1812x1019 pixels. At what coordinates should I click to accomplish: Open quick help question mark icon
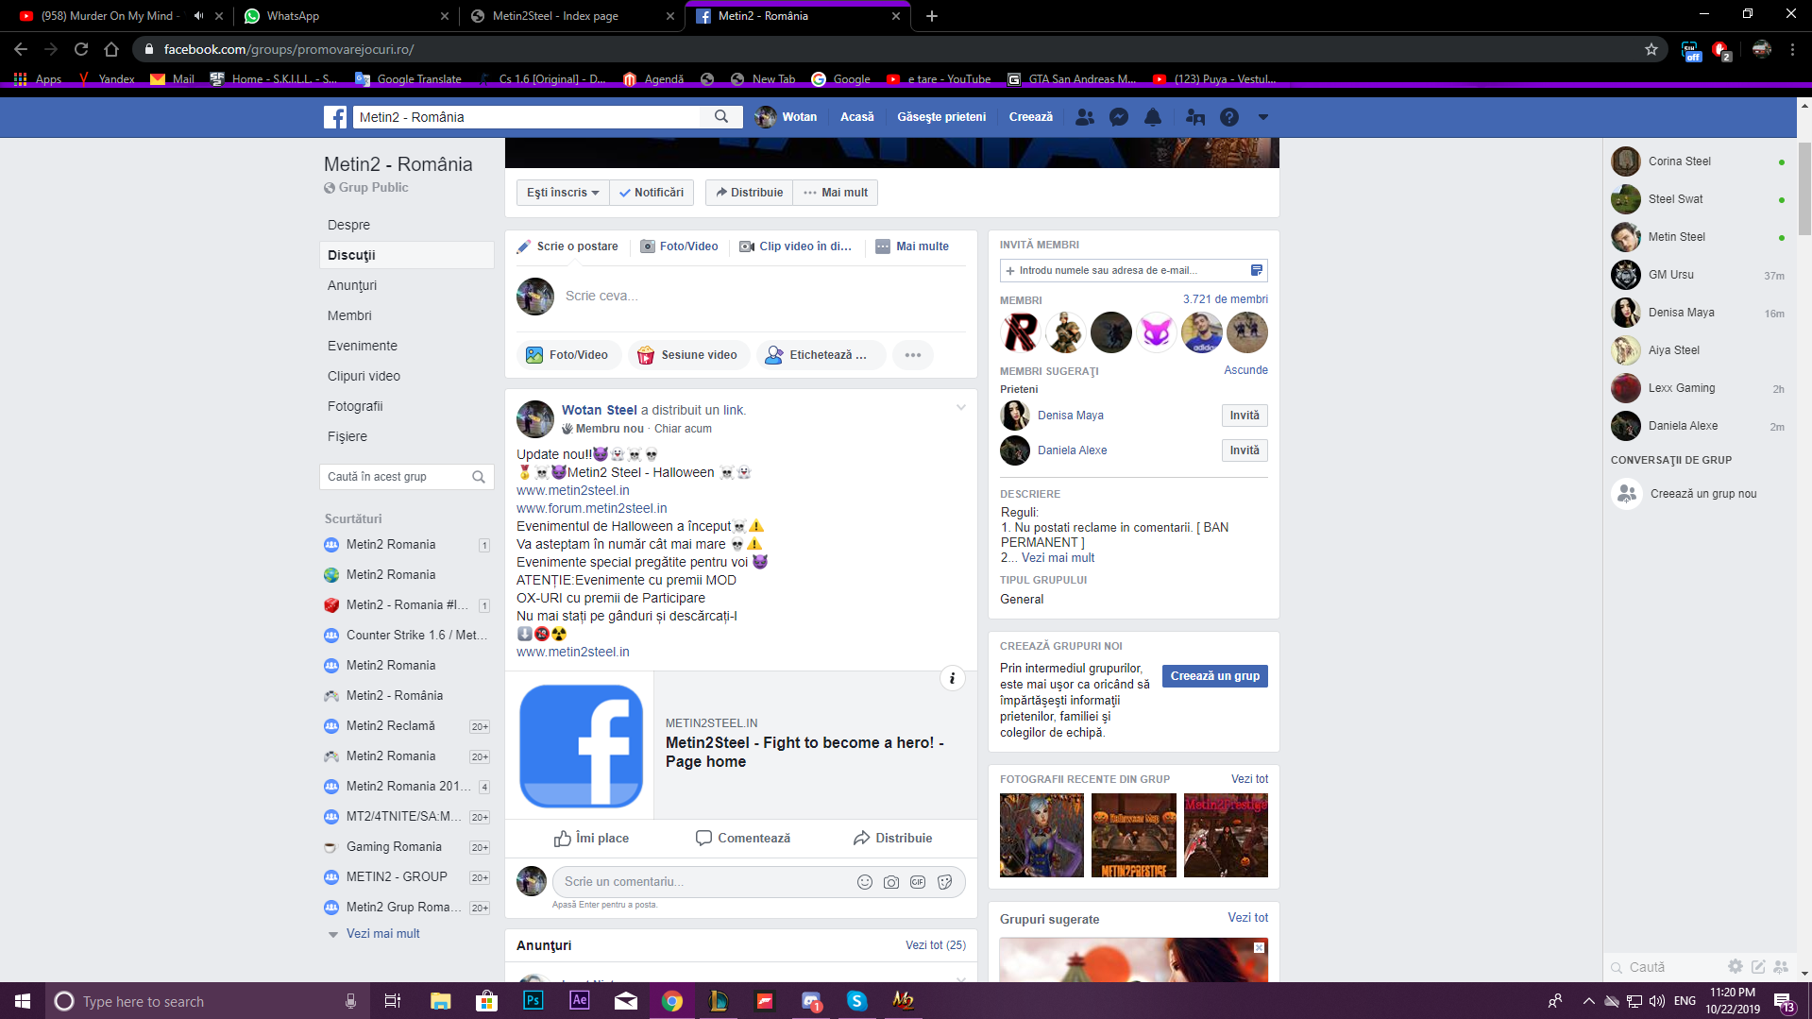1228,117
